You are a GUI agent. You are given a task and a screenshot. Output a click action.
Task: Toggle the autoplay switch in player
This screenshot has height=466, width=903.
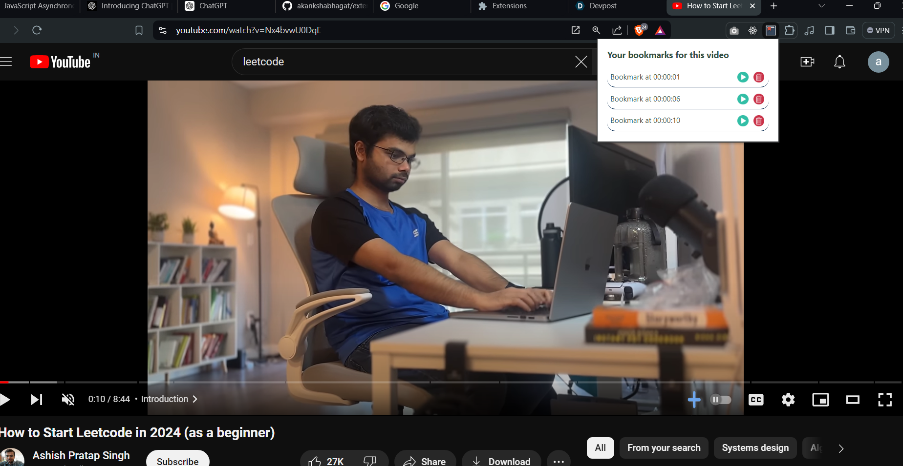click(720, 400)
